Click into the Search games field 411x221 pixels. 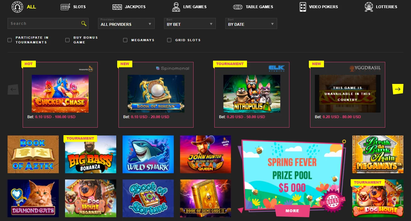(x=48, y=24)
